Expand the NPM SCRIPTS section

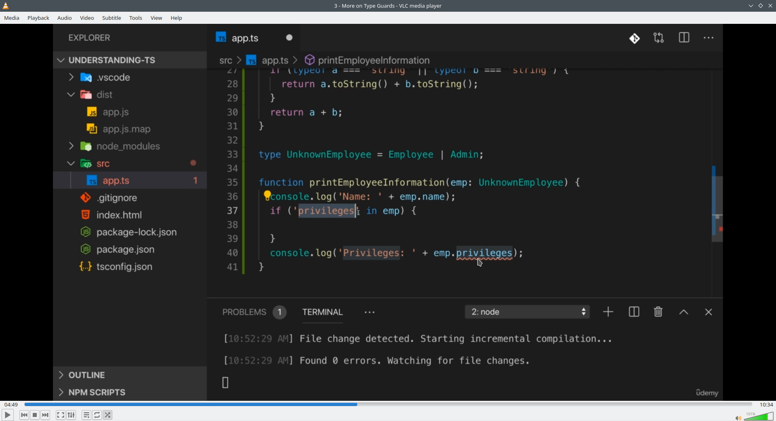[x=130, y=392]
